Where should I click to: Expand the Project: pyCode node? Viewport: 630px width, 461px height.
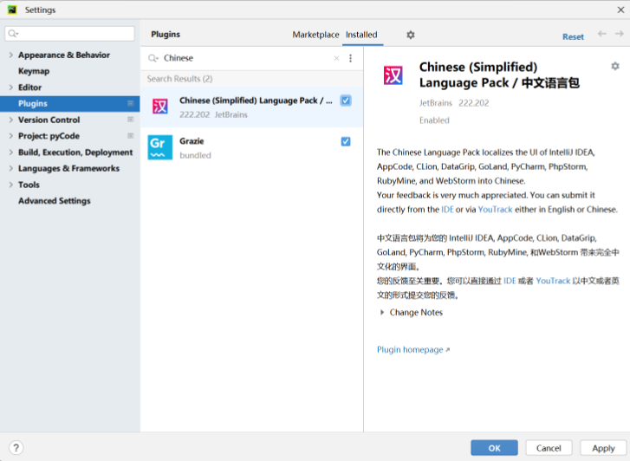pos(11,136)
